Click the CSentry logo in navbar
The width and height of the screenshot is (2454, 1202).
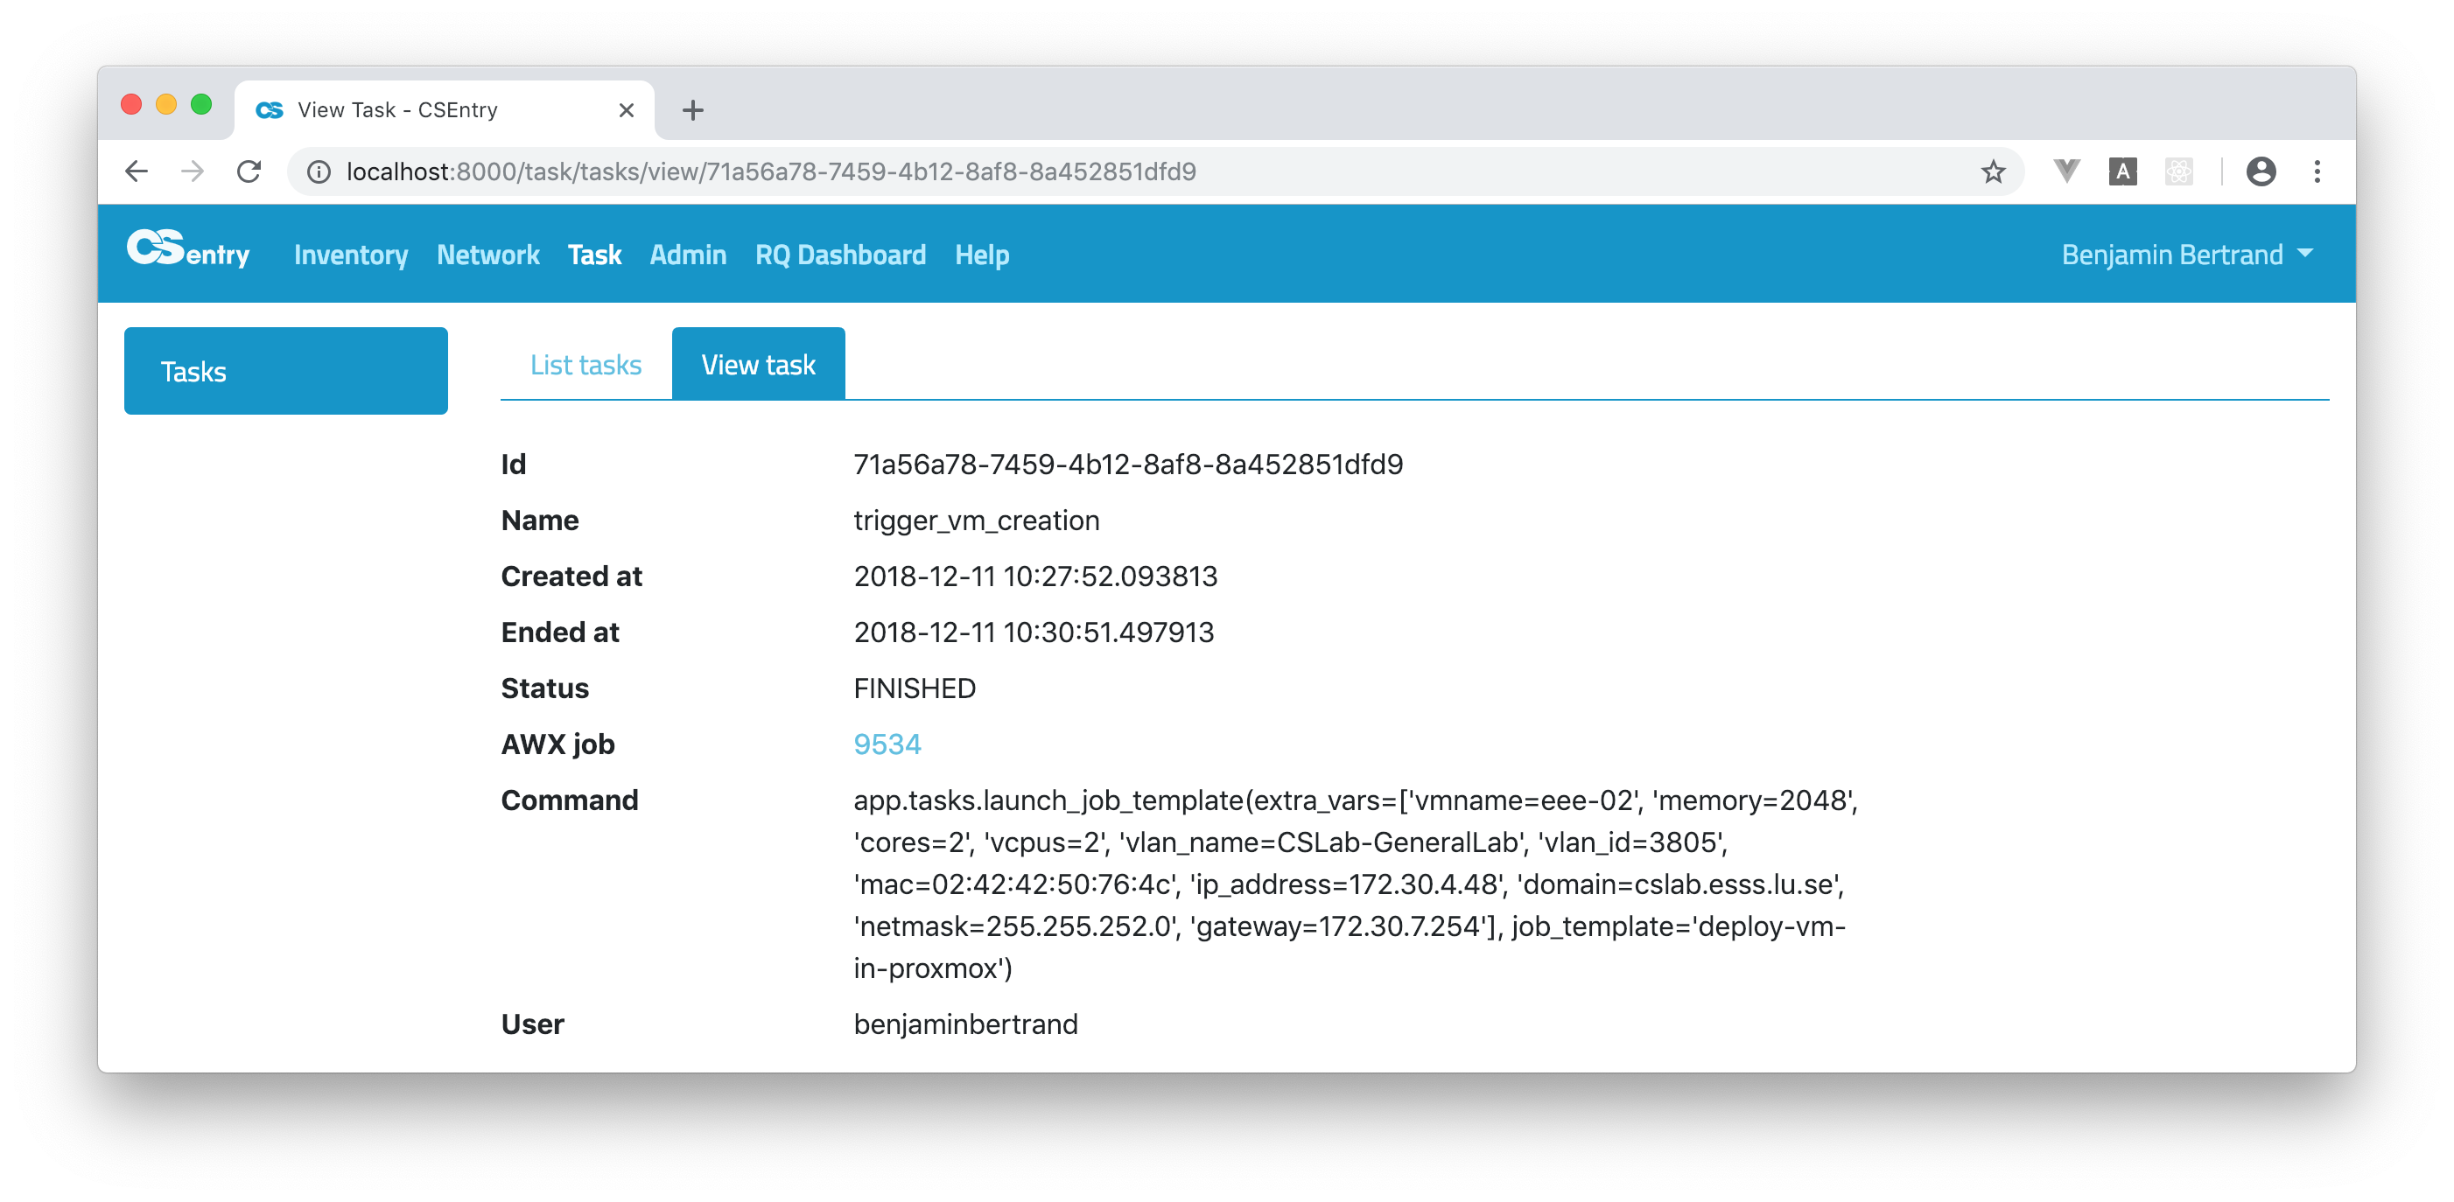(187, 250)
